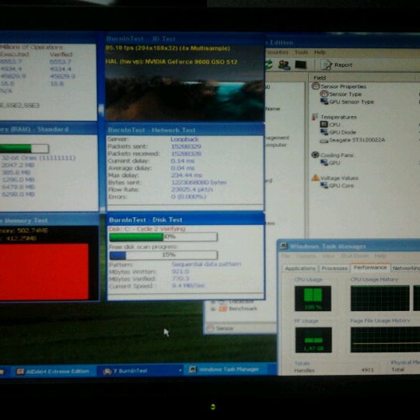Switch to the Networking tab in Task Manager
Image resolution: width=420 pixels, height=420 pixels.
(405, 268)
